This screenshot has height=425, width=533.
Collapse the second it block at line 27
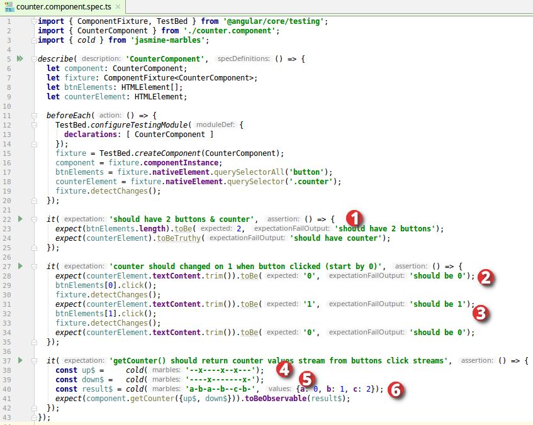[x=34, y=267]
